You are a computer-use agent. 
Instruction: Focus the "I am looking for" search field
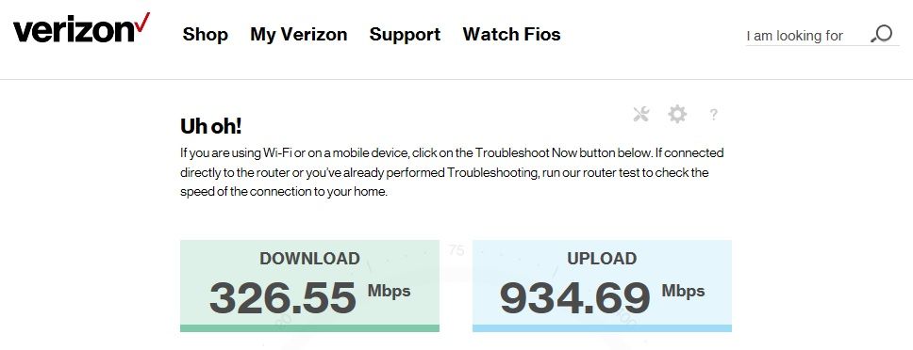[x=806, y=36]
